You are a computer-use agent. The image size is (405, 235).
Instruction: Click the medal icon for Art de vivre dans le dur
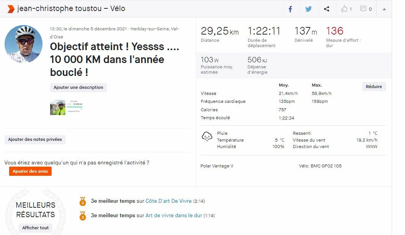click(83, 216)
